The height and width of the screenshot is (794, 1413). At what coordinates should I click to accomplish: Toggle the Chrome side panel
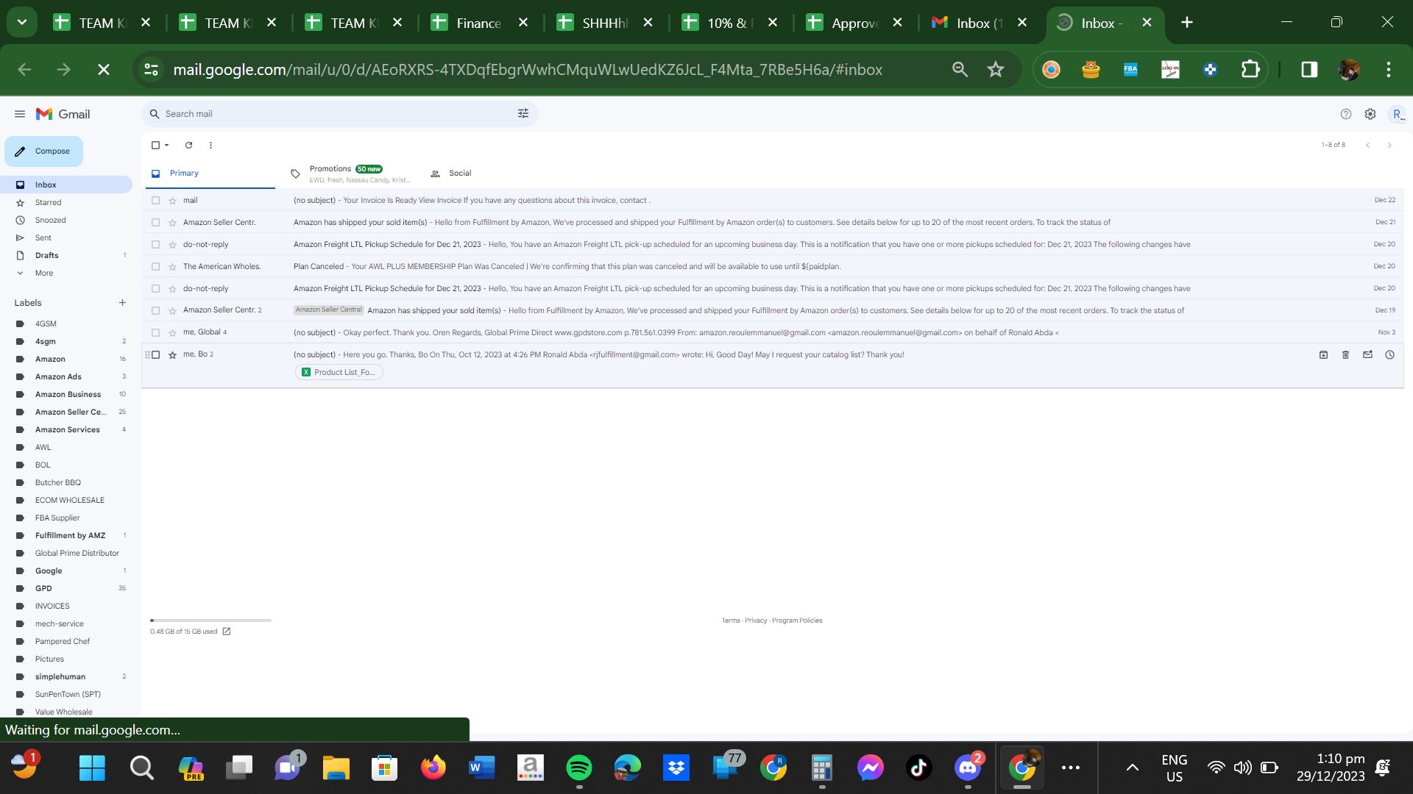coord(1309,69)
